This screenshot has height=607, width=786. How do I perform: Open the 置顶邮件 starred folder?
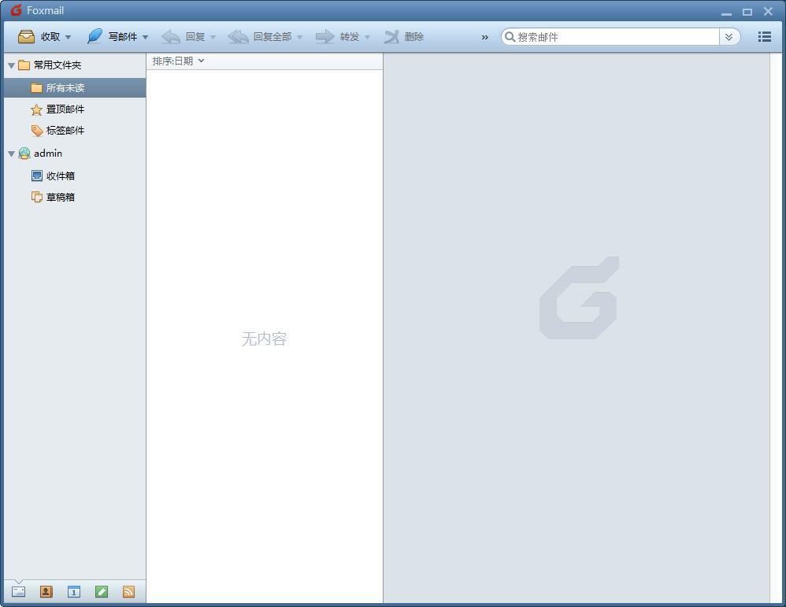pos(57,109)
